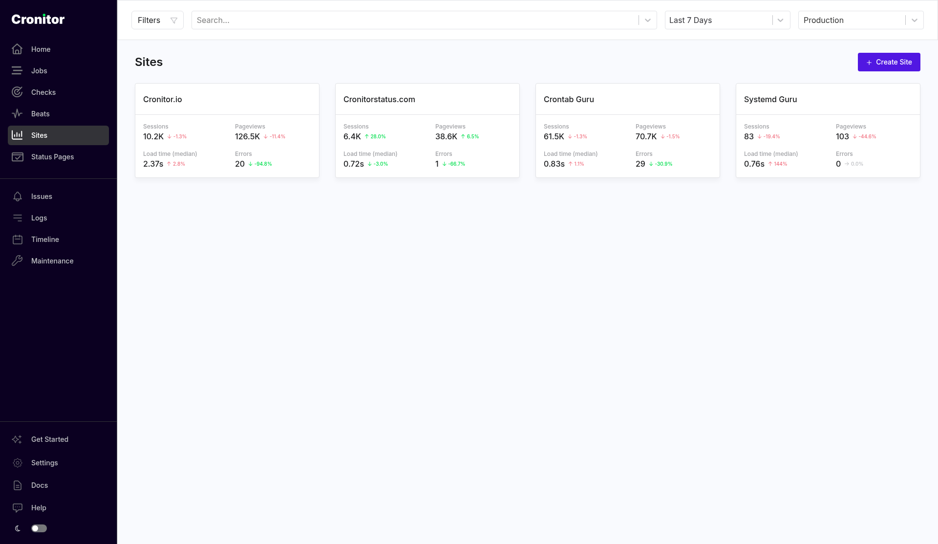Click the Help chat bubble icon
The image size is (938, 544).
[x=18, y=508]
